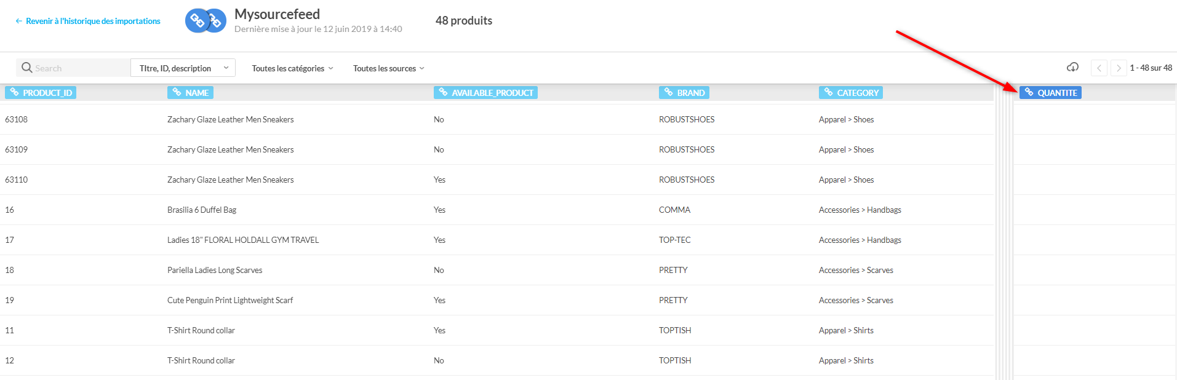Click Cute Penguin Print Lightweight Scarf row

tap(230, 300)
